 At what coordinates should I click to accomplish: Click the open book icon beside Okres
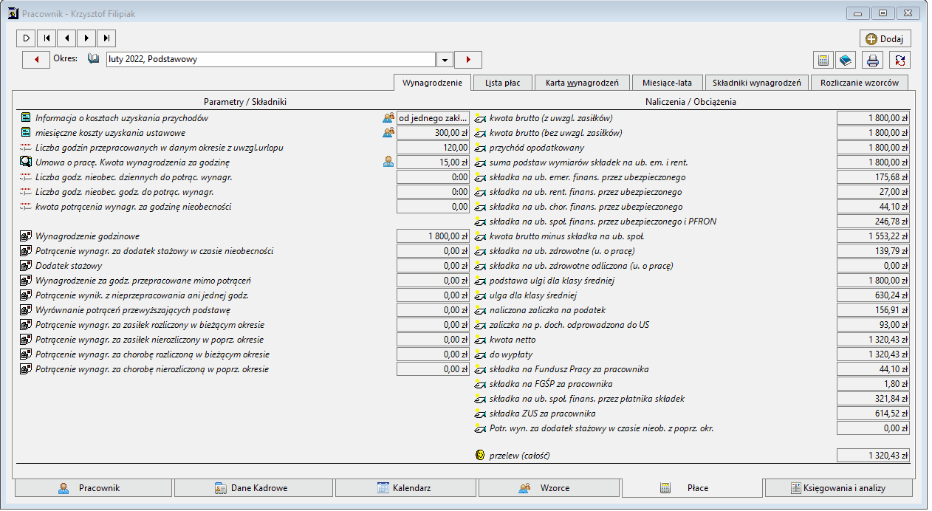pyautogui.click(x=93, y=59)
